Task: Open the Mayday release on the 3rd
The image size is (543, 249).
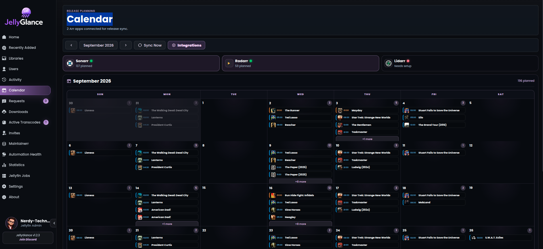Action: pyautogui.click(x=367, y=110)
